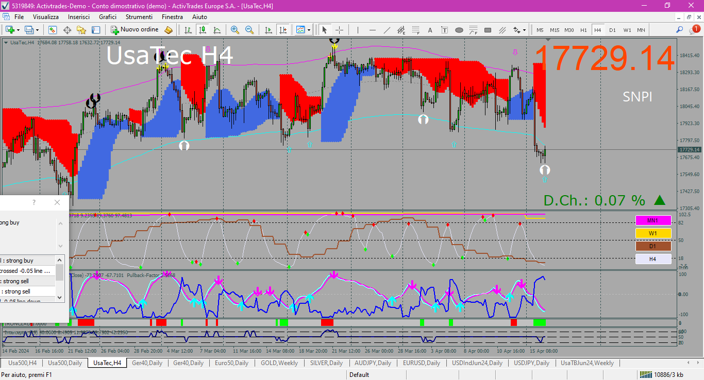
Task: Close the alert dialog
Action: tap(57, 202)
